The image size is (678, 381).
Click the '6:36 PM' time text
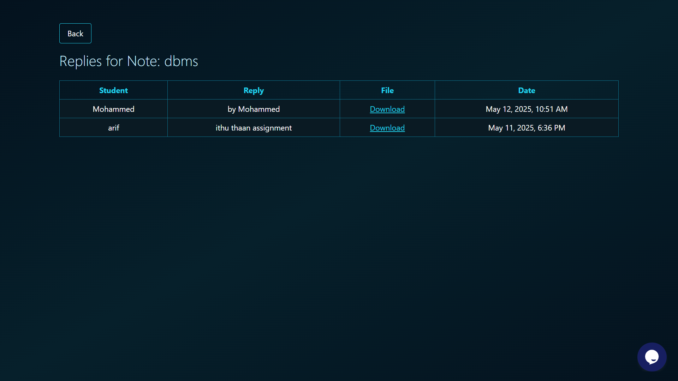[551, 128]
